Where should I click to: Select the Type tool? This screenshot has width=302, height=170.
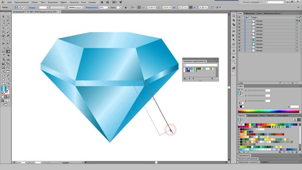click(x=3, y=28)
